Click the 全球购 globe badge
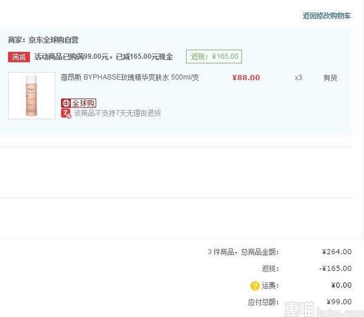The image size is (364, 317). 79,103
